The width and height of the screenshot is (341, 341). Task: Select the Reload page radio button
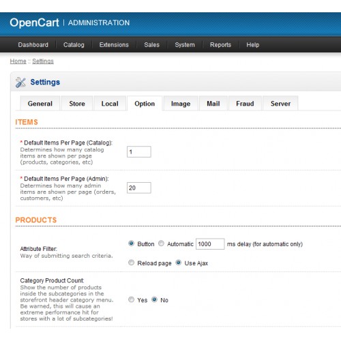click(131, 263)
